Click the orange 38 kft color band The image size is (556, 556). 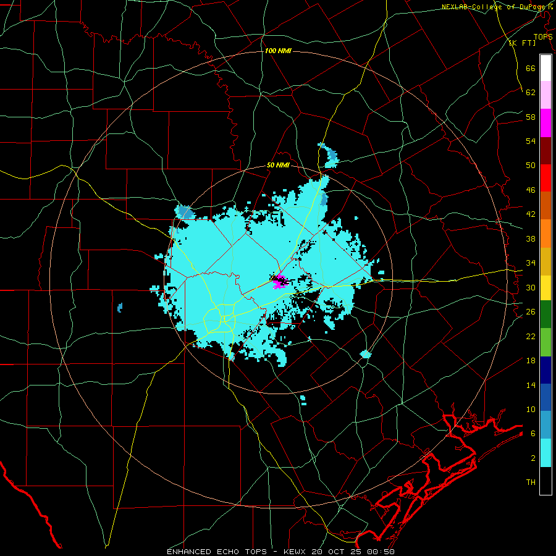click(x=545, y=233)
